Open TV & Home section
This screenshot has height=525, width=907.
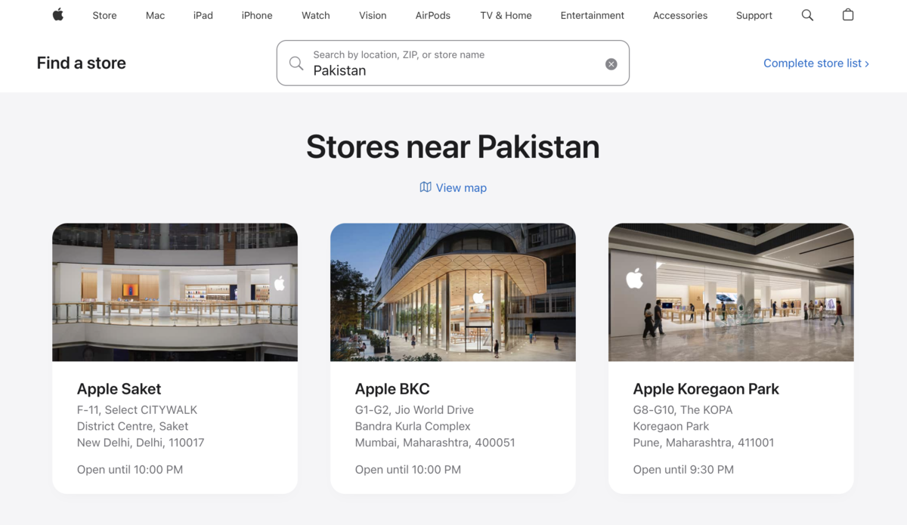506,15
